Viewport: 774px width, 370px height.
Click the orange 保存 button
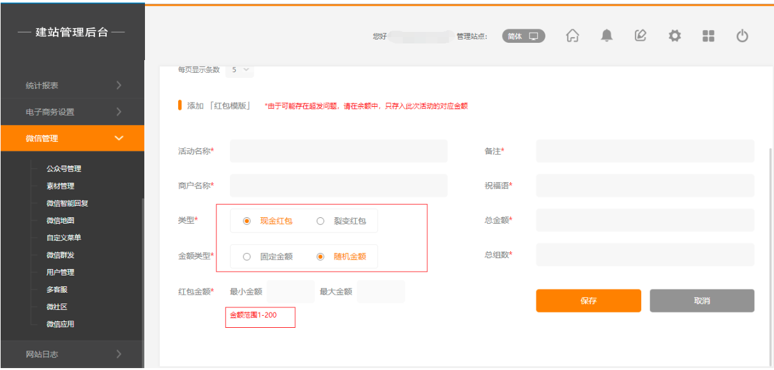(x=588, y=301)
